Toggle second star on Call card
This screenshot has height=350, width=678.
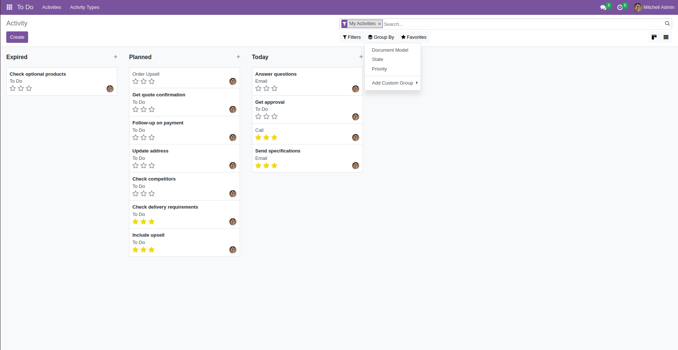(x=266, y=137)
